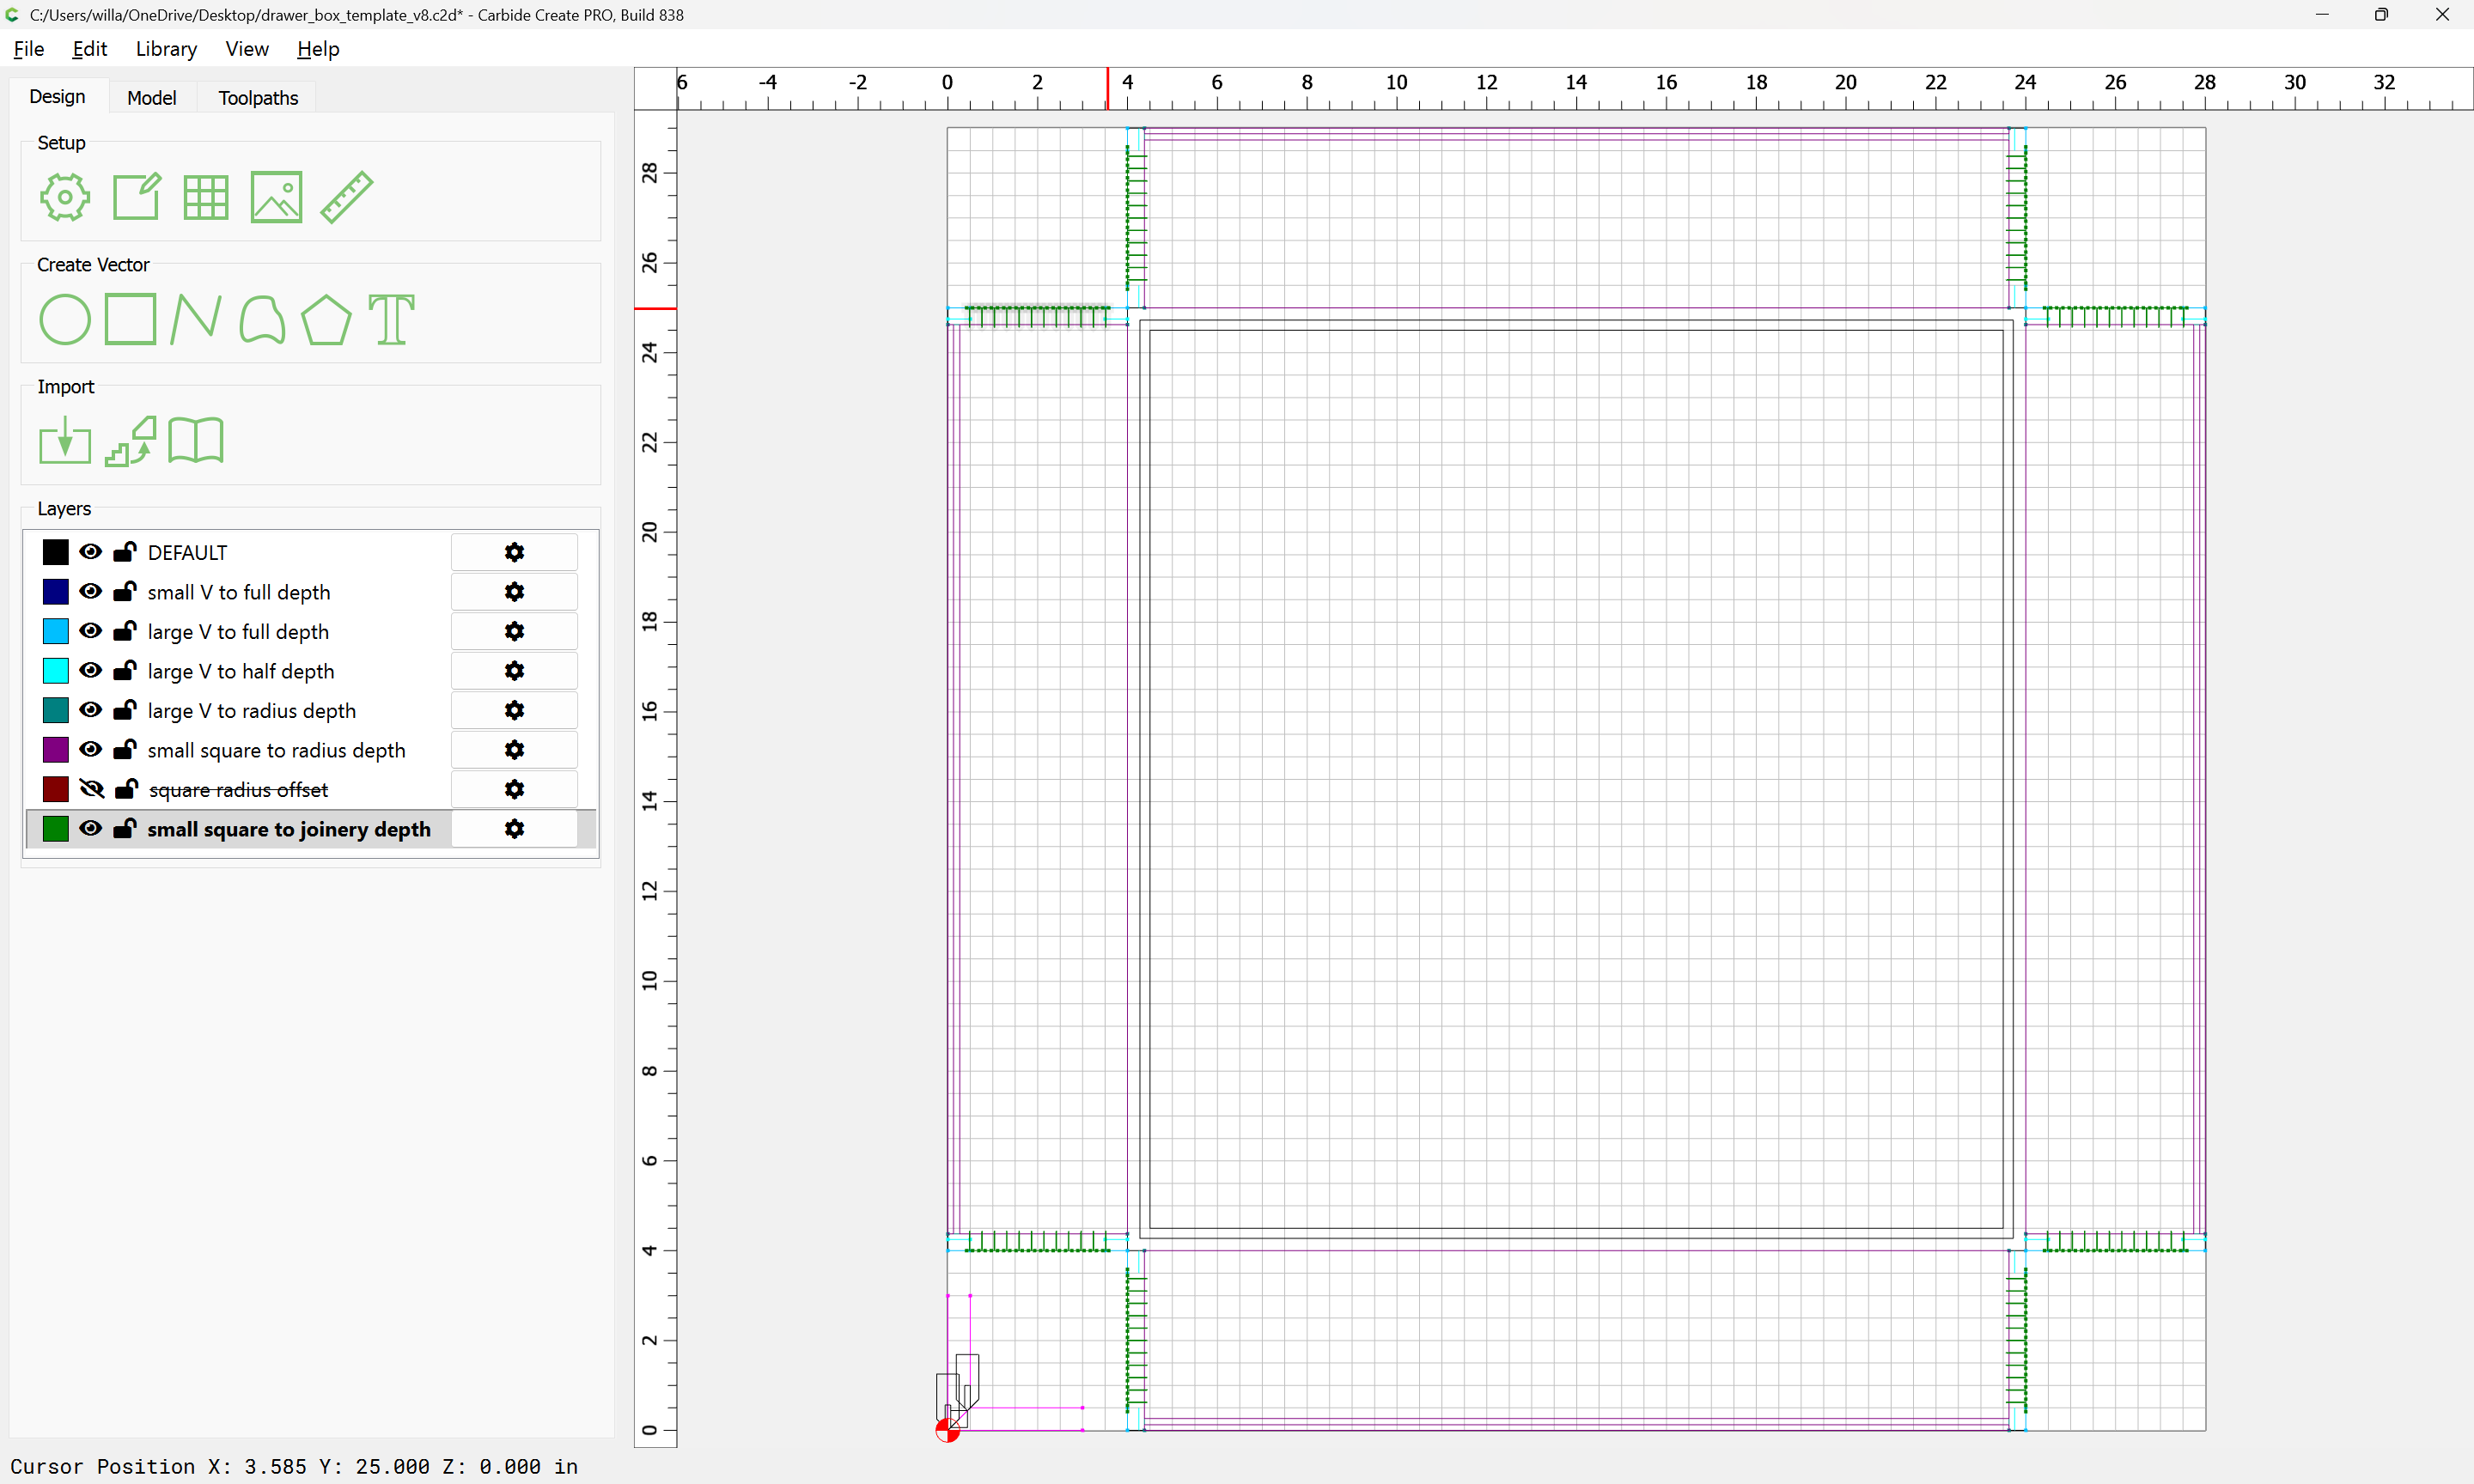Click the purple small square layer color swatch

(x=56, y=750)
